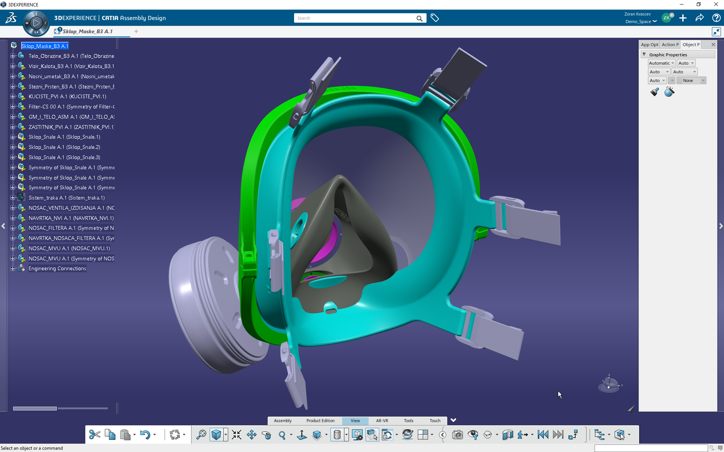The height and width of the screenshot is (452, 724).
Task: Click the Undo arrow icon
Action: click(x=145, y=435)
